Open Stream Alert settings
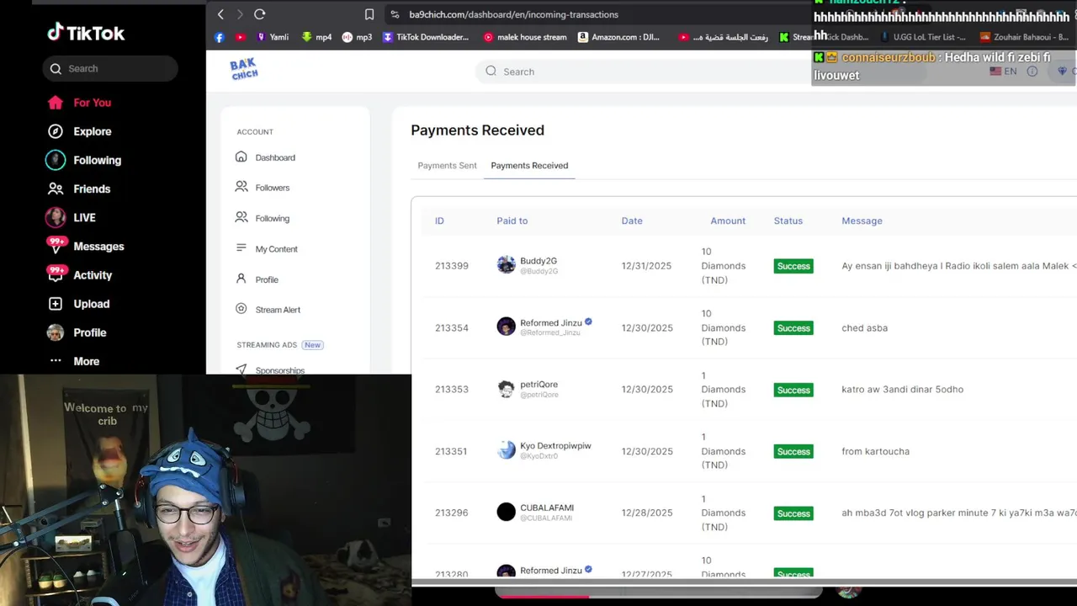The image size is (1077, 606). pos(268,310)
